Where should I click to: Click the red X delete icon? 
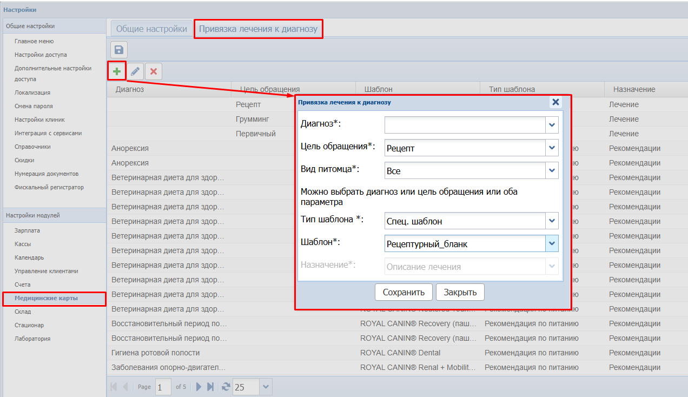click(x=154, y=71)
